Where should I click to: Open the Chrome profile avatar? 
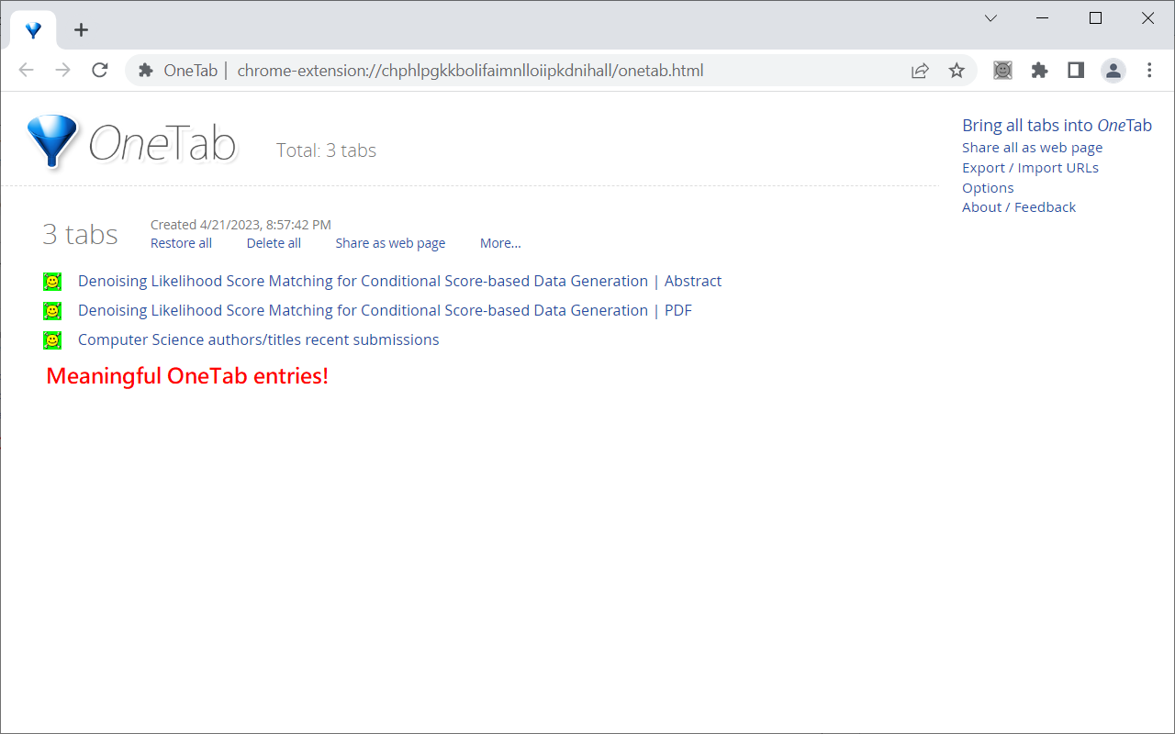pyautogui.click(x=1113, y=71)
